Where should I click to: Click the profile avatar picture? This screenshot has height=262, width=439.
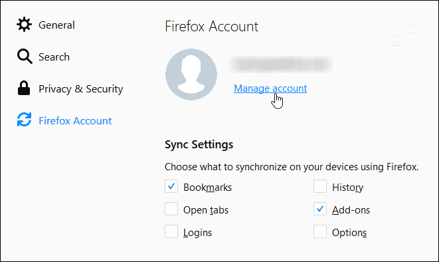191,74
